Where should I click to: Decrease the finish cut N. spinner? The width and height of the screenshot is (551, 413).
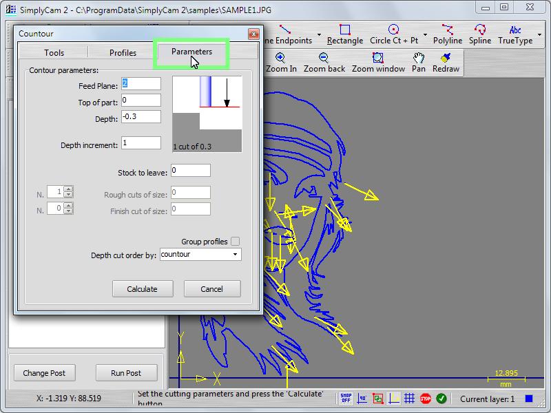pos(68,211)
